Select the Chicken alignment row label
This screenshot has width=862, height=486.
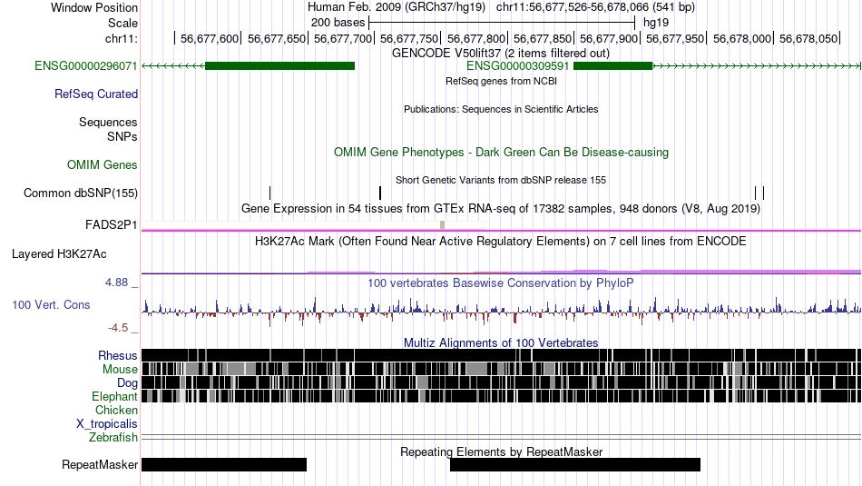[116, 410]
